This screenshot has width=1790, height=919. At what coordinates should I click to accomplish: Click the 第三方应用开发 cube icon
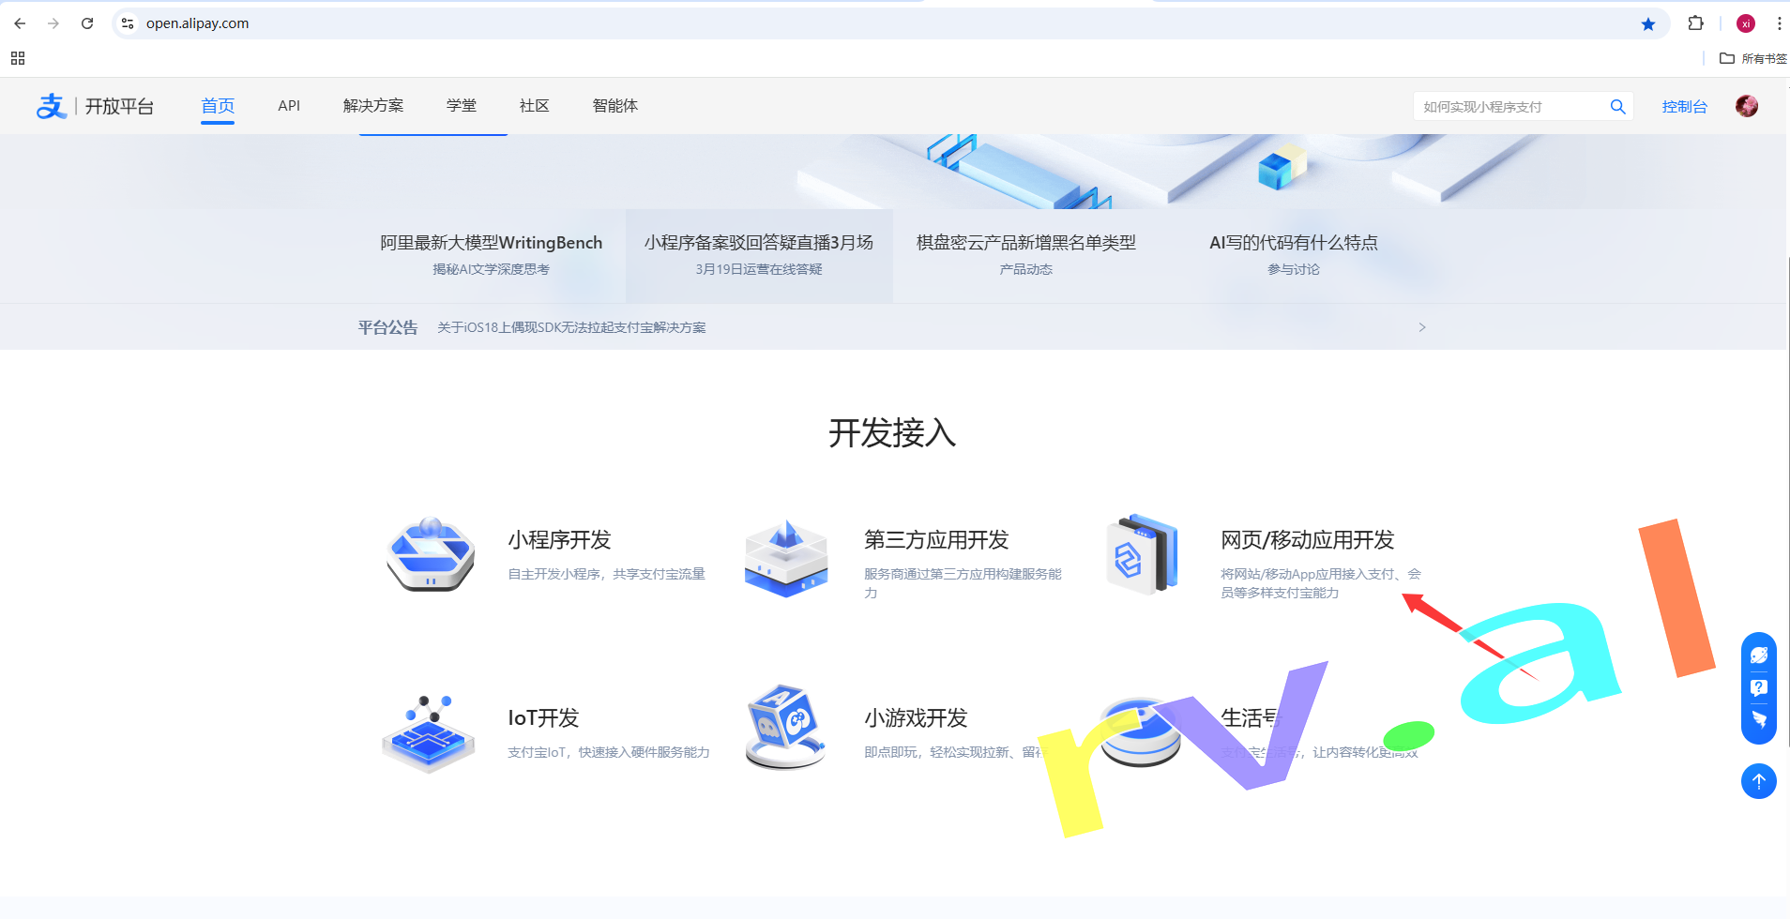coord(786,559)
